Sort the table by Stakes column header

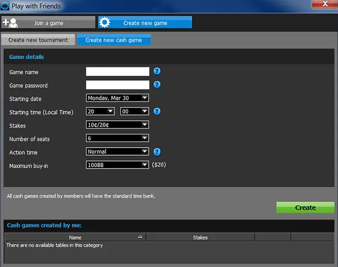click(x=200, y=238)
